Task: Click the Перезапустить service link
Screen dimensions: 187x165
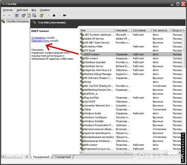Action: (40, 41)
